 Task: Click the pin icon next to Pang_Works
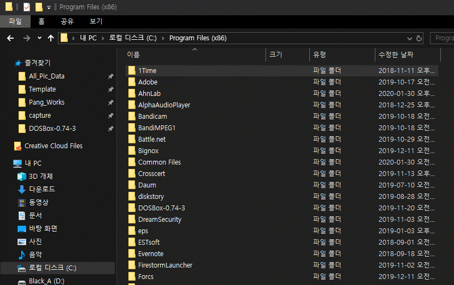[x=110, y=102]
